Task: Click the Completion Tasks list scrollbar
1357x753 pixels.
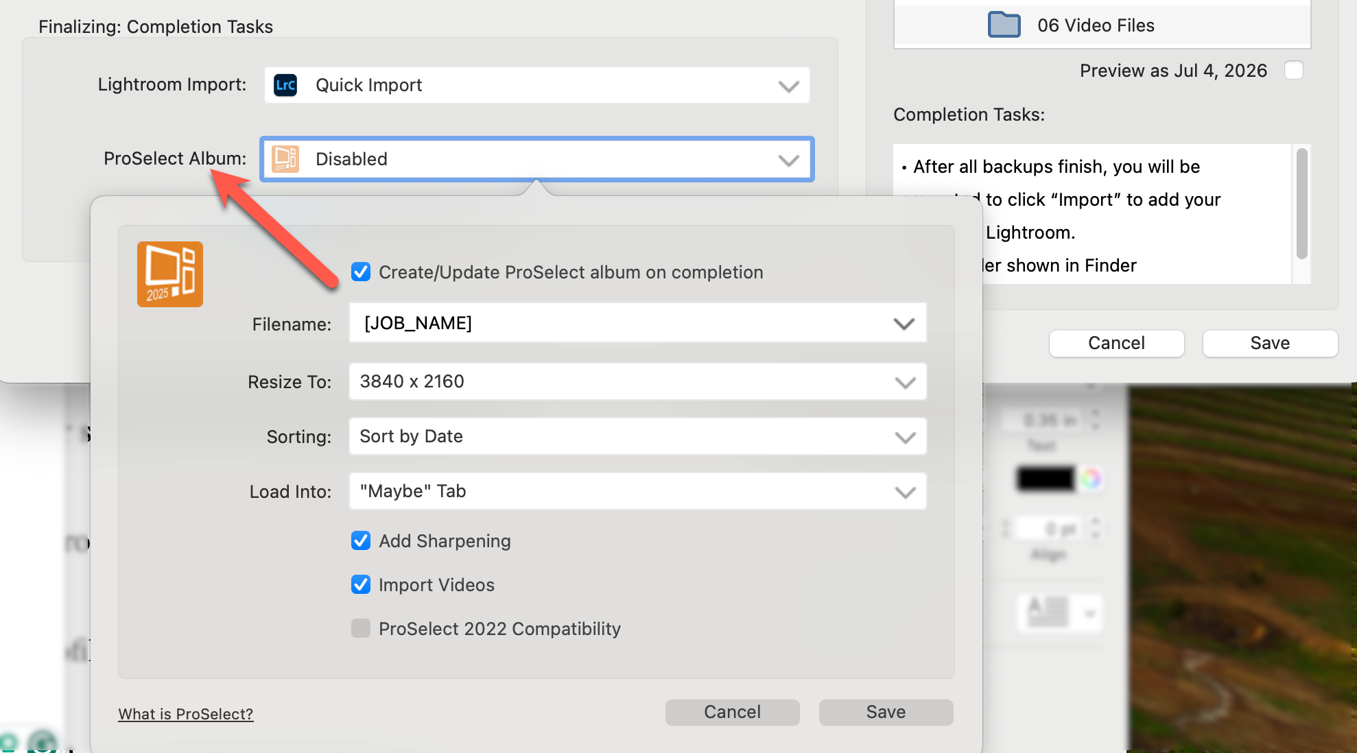Action: 1301,204
